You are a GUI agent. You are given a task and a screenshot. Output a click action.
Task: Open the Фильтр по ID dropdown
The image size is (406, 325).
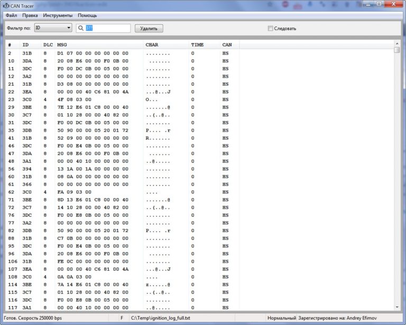point(53,28)
